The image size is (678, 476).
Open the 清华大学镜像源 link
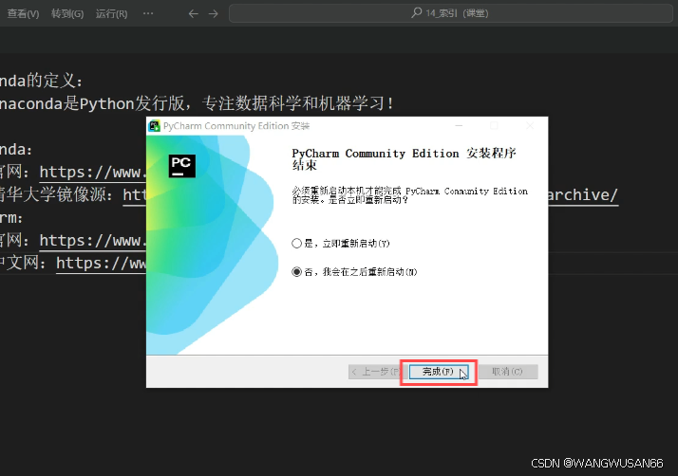[135, 195]
